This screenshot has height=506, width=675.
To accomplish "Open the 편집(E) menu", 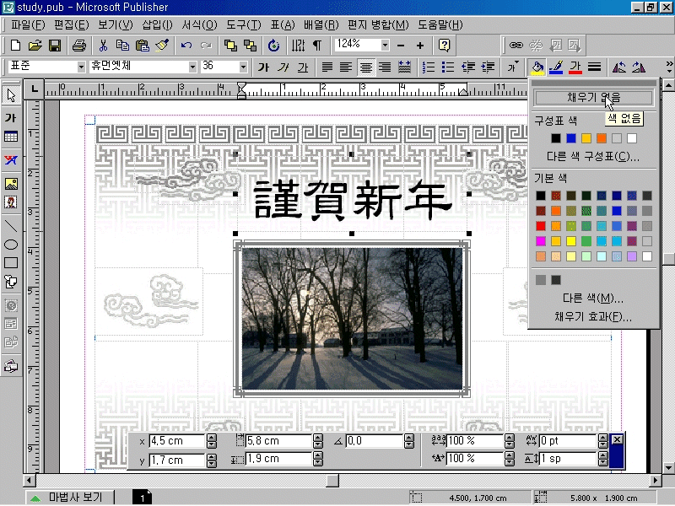I will pyautogui.click(x=72, y=25).
